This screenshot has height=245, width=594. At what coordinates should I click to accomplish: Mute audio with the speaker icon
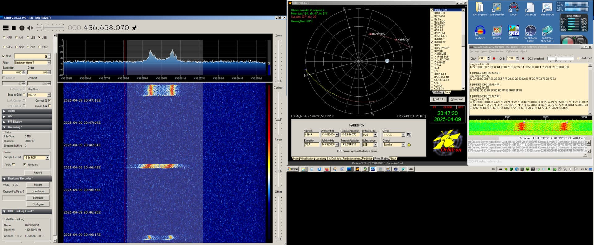tap(30, 28)
